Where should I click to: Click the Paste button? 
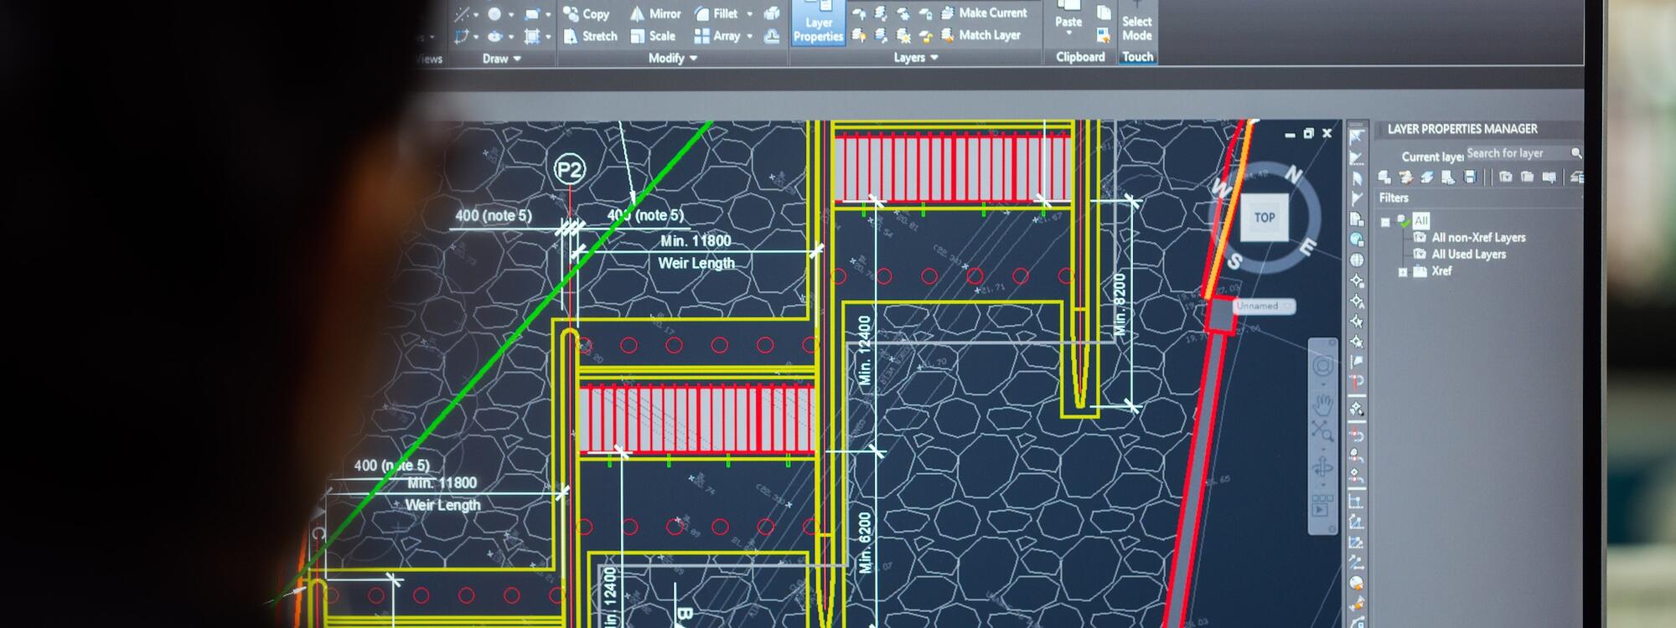coord(1068,17)
